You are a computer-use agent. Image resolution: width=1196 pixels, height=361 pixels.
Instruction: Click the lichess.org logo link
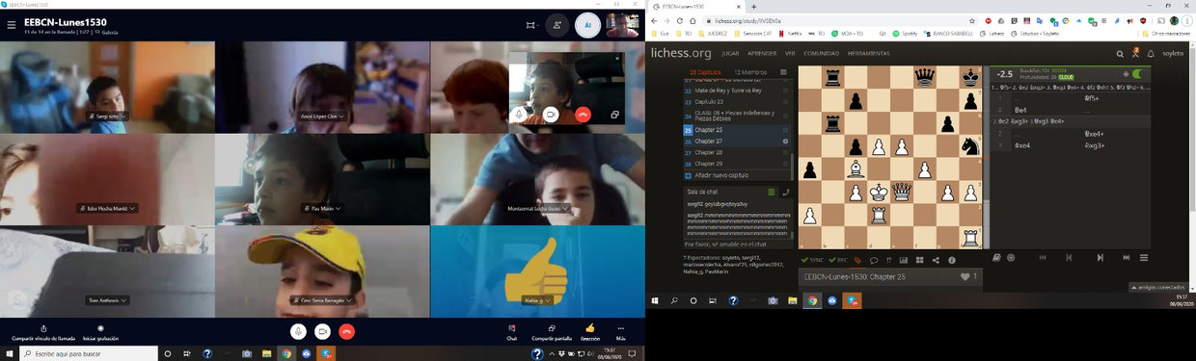(x=681, y=53)
